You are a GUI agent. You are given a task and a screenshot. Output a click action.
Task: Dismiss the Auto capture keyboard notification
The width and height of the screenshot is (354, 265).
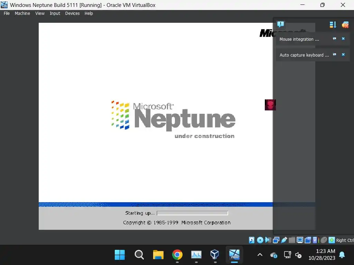pos(343,55)
